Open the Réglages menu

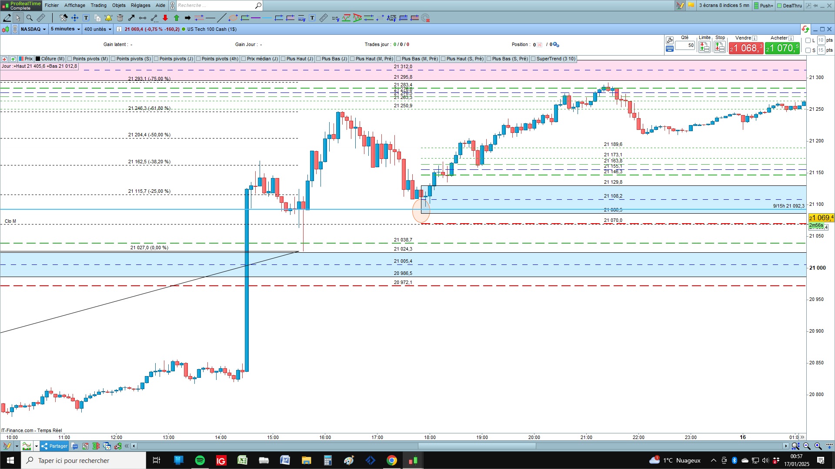[140, 5]
